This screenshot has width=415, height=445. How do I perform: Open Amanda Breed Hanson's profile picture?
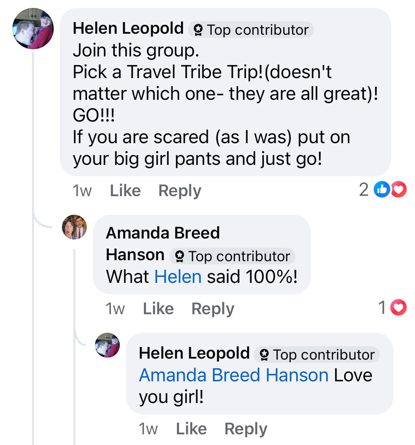(x=74, y=227)
